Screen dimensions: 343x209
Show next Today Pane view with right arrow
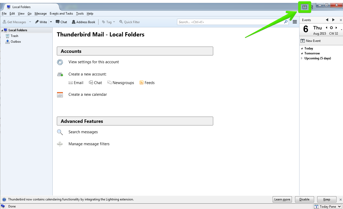(x=333, y=20)
